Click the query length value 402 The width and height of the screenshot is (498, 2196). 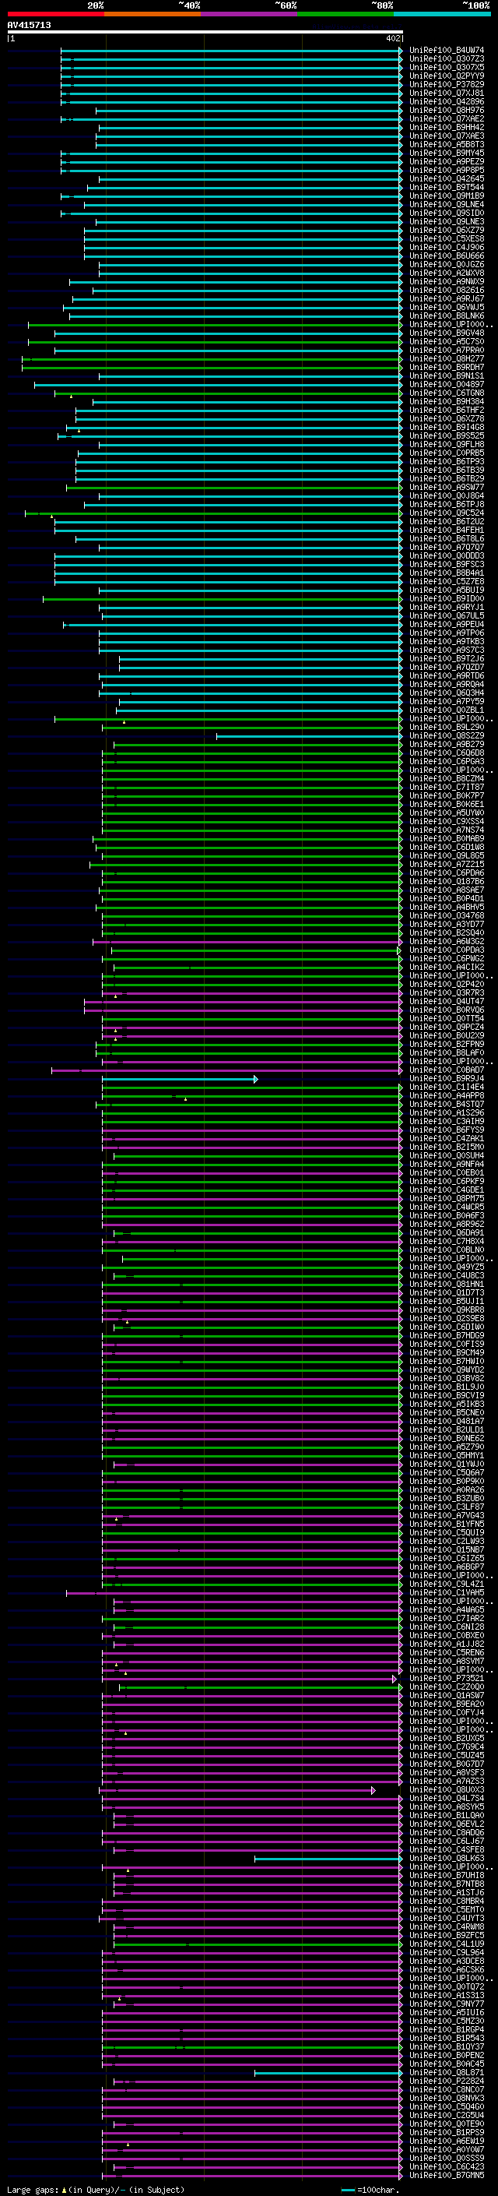(x=392, y=38)
